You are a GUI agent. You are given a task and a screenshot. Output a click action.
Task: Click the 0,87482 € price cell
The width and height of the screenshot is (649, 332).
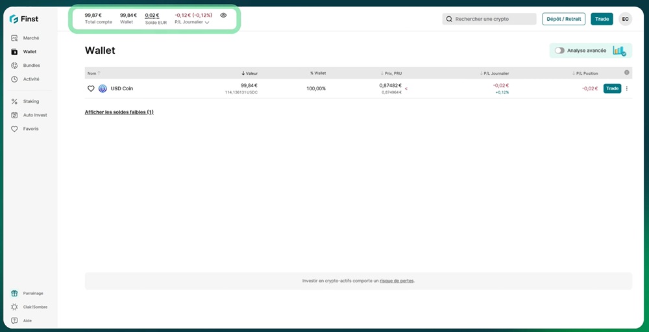point(390,85)
